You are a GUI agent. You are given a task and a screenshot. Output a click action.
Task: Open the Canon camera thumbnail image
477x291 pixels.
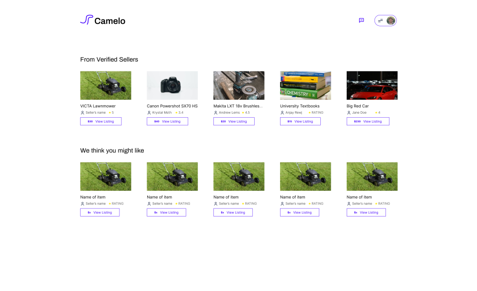click(x=172, y=85)
